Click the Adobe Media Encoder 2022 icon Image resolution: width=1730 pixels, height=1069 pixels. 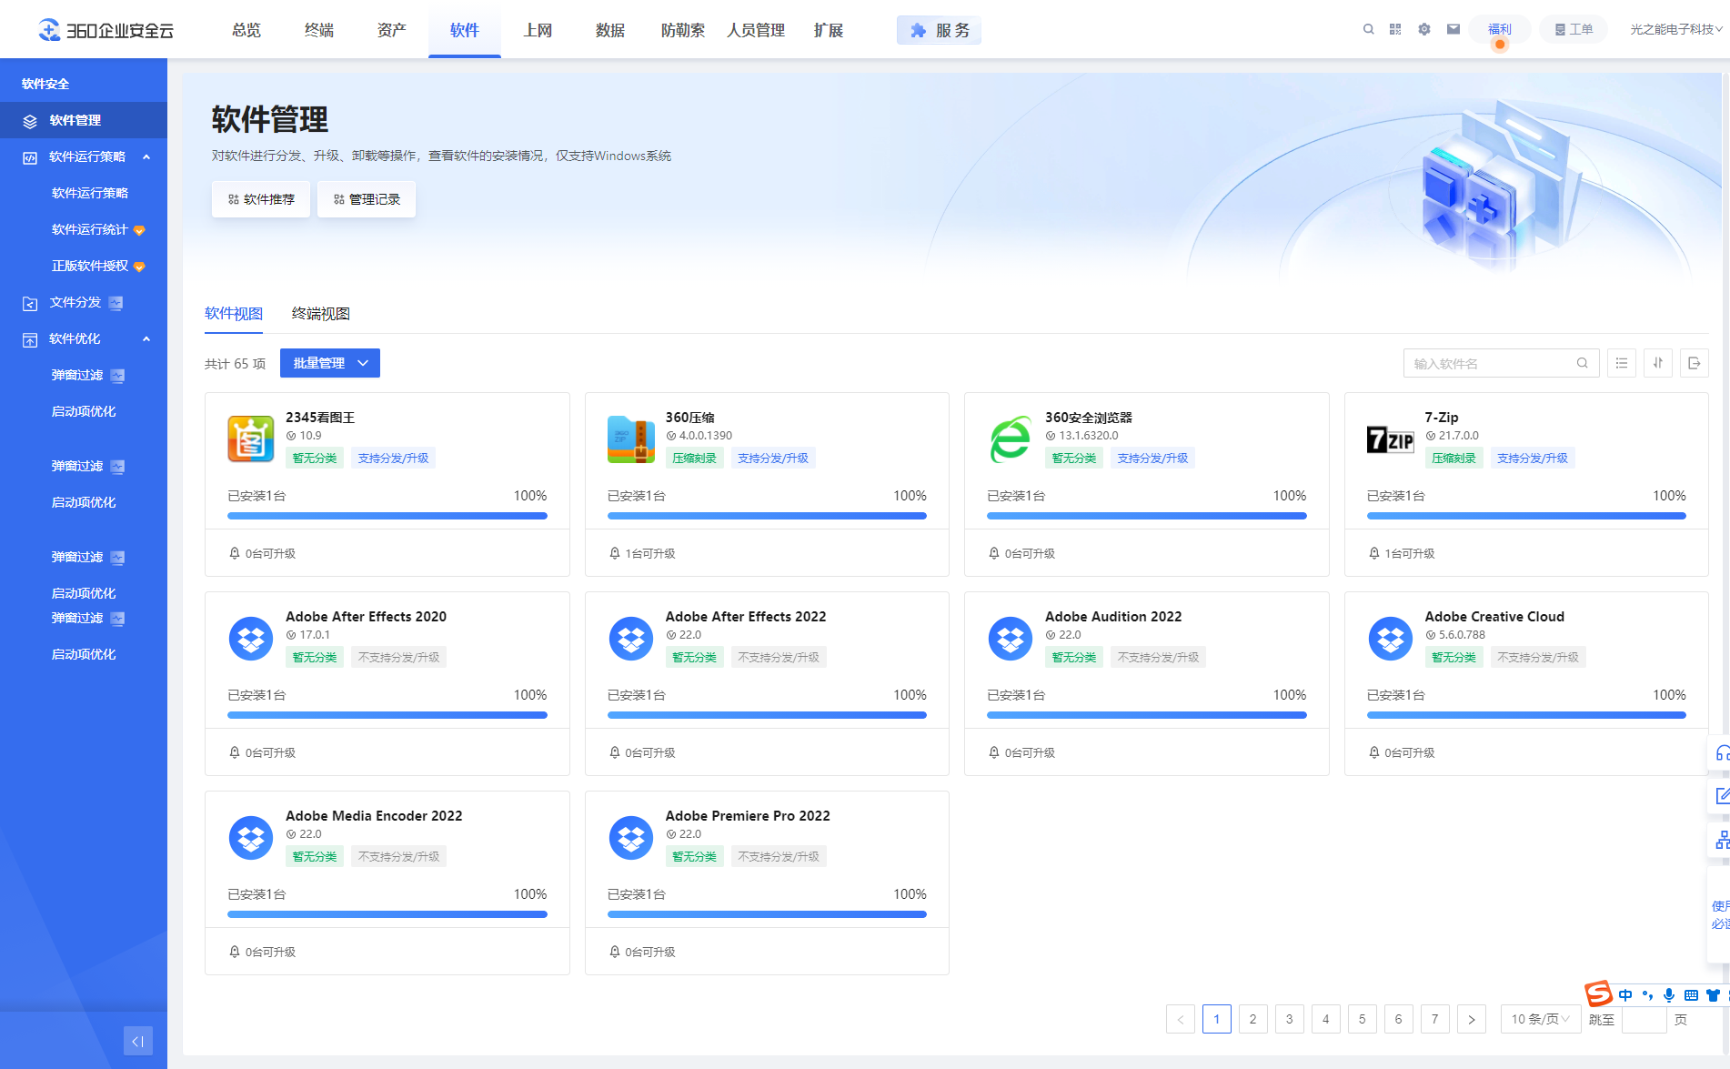[251, 838]
